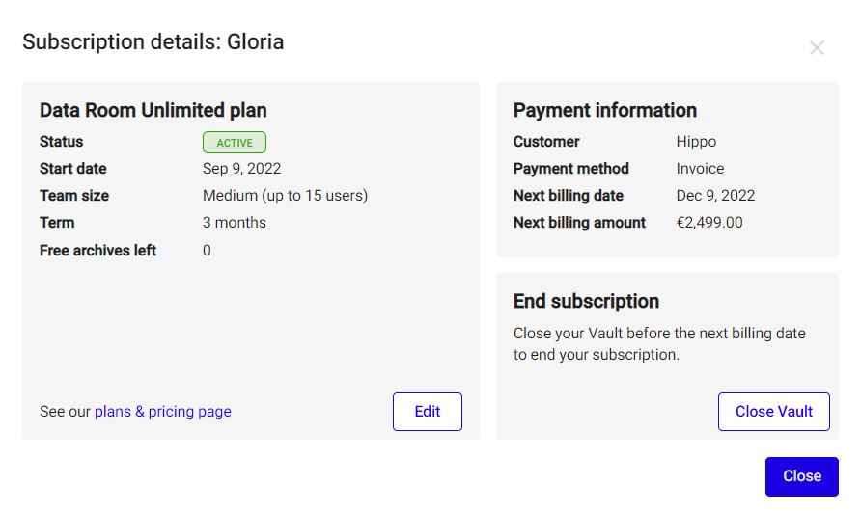Click the blue Close button
The width and height of the screenshot is (861, 511).
[802, 476]
